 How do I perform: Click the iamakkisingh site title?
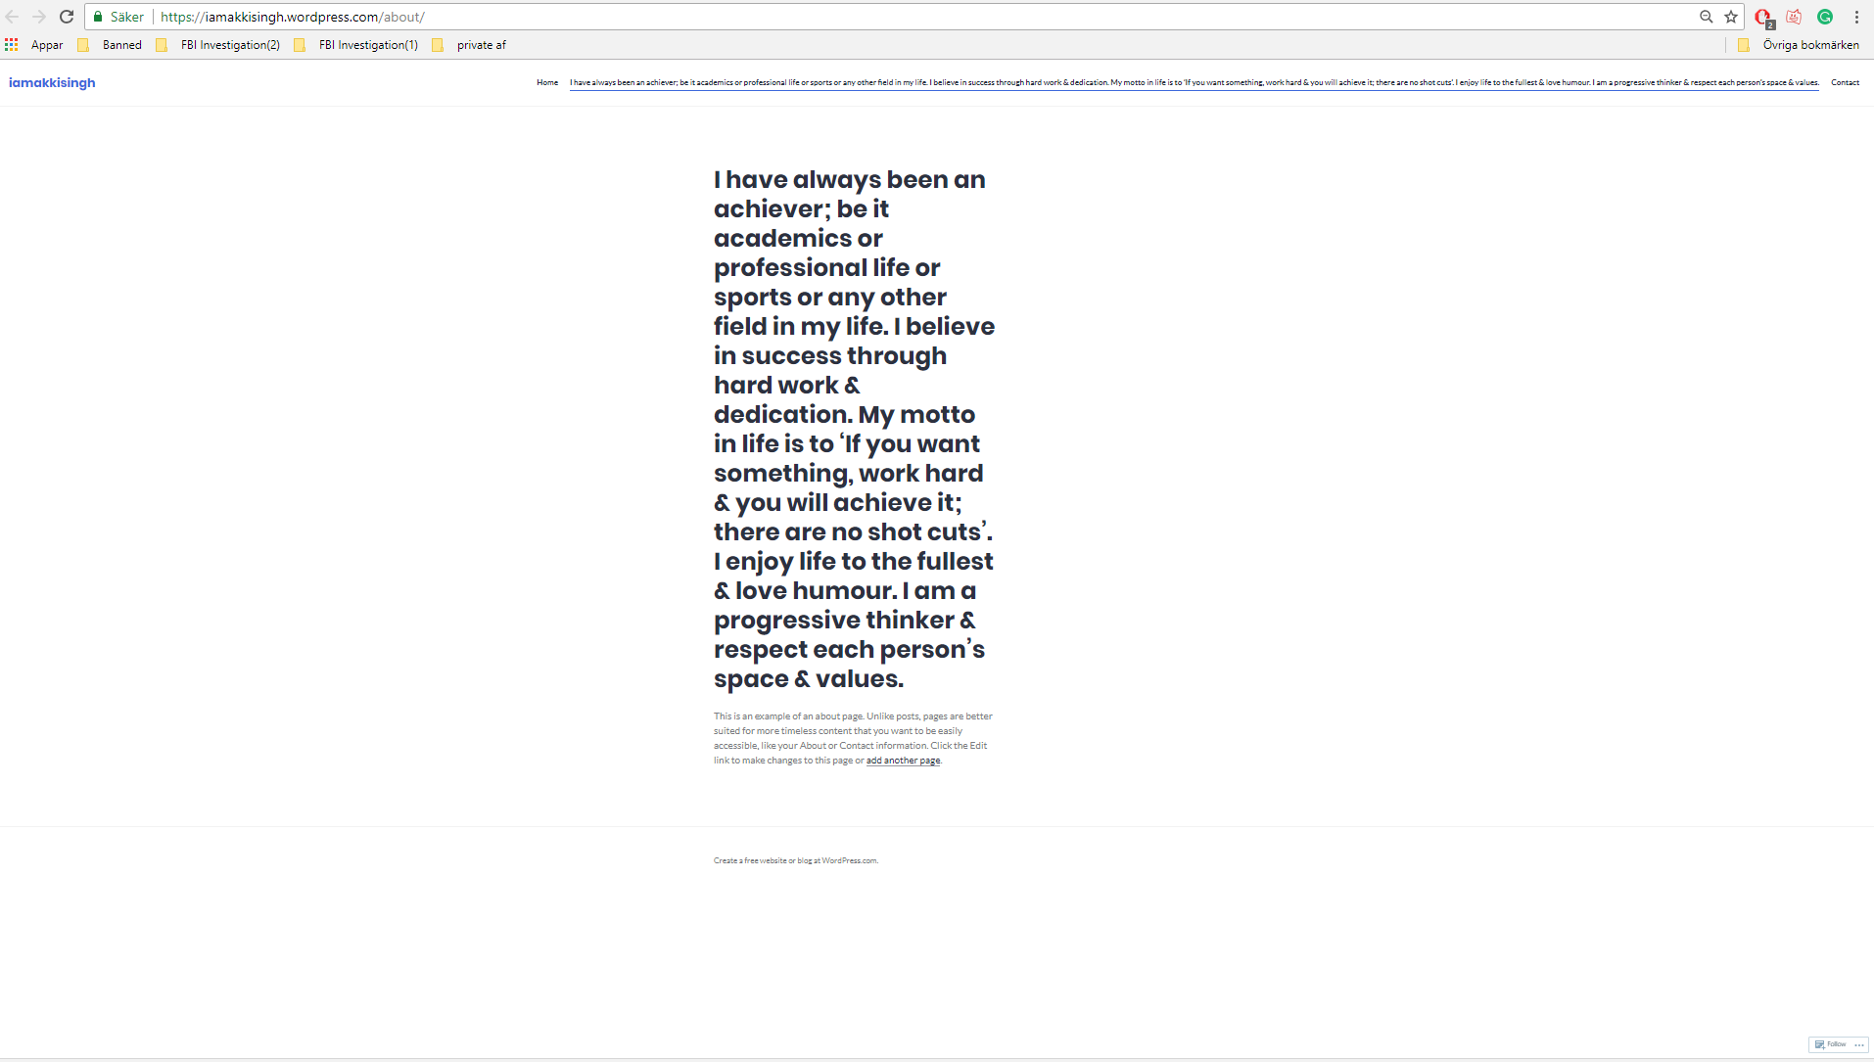(52, 82)
